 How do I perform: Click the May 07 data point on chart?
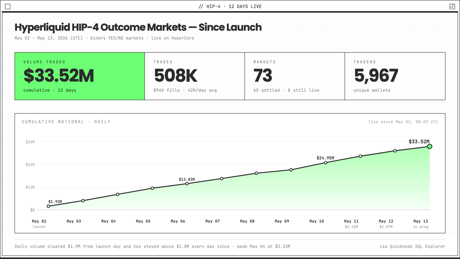pos(222,178)
